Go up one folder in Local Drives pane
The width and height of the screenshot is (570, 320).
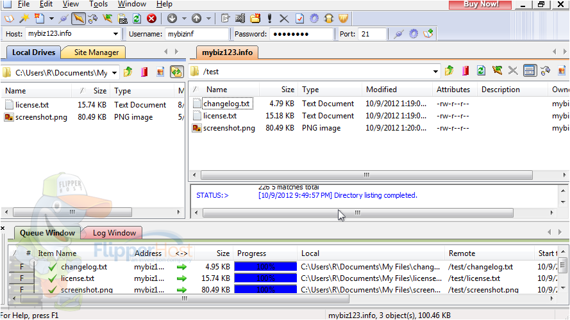click(x=128, y=72)
